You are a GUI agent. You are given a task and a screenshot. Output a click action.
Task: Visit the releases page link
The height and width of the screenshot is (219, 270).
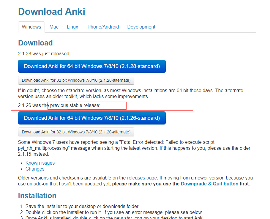pos(142,178)
